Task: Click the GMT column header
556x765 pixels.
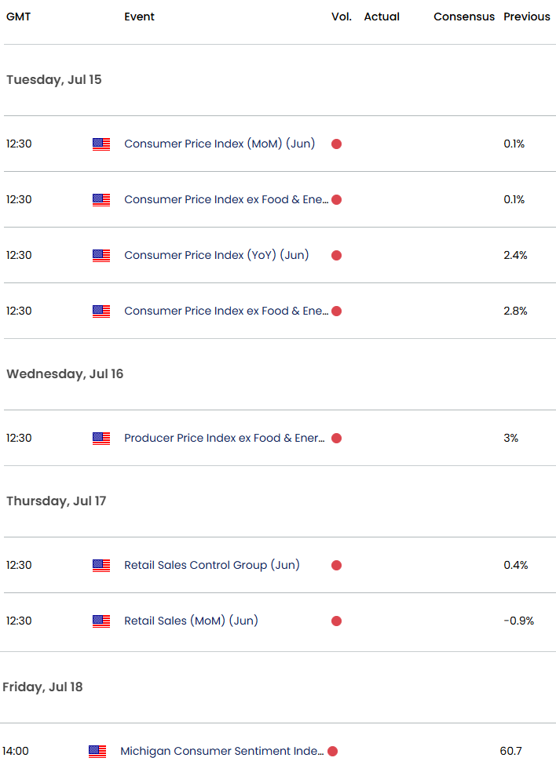Action: tap(18, 16)
